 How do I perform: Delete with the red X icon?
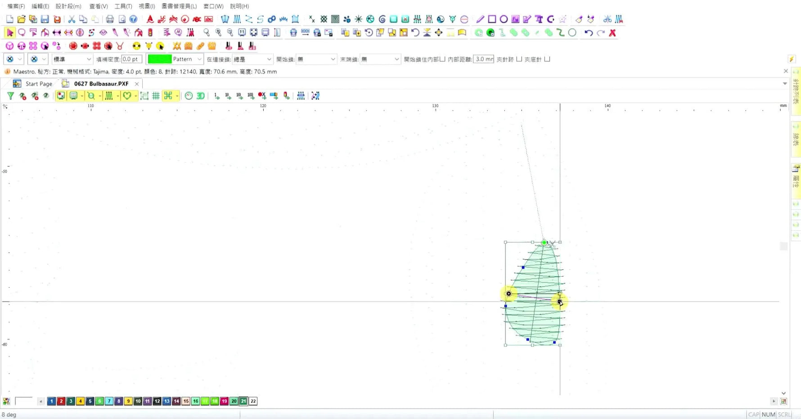point(612,32)
